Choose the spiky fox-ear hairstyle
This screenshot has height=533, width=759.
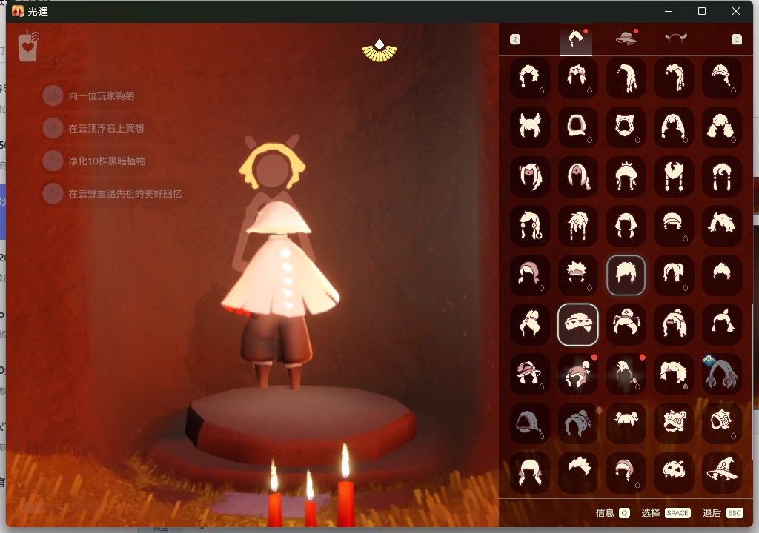click(x=530, y=127)
